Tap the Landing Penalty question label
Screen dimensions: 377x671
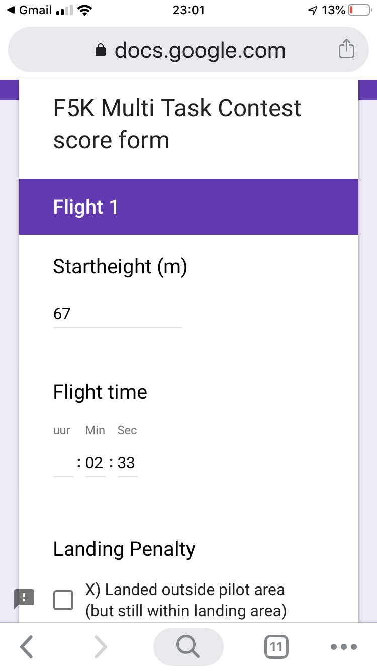click(x=124, y=549)
